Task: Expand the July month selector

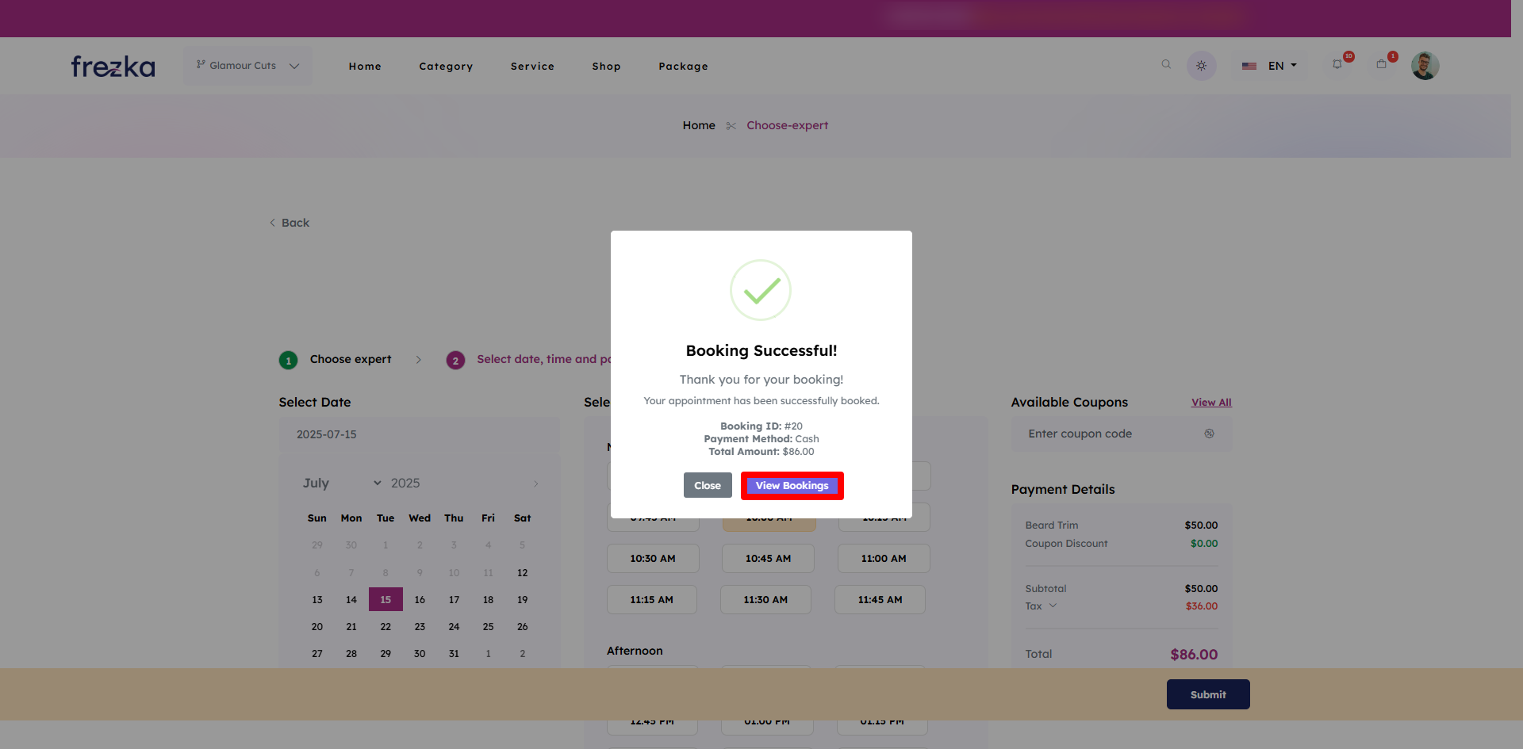Action: [341, 483]
